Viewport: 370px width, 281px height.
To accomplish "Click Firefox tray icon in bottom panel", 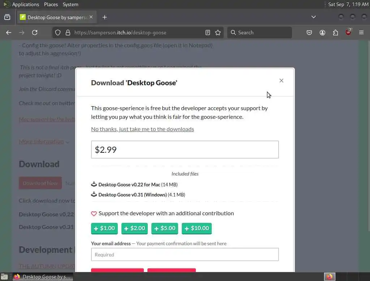I will 330,277.
